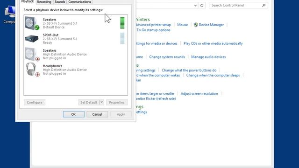
Task: Click the Speakers default device volume meter
Action: [x=122, y=23]
